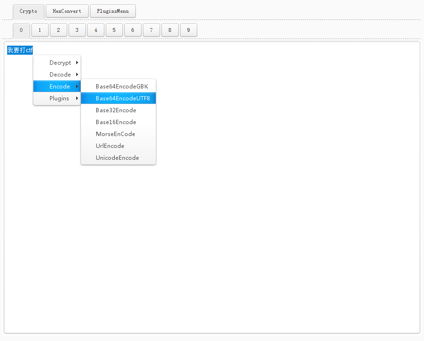Screen dimensions: 424x341
Task: Select MorseEnCode menu item
Action: [x=115, y=134]
